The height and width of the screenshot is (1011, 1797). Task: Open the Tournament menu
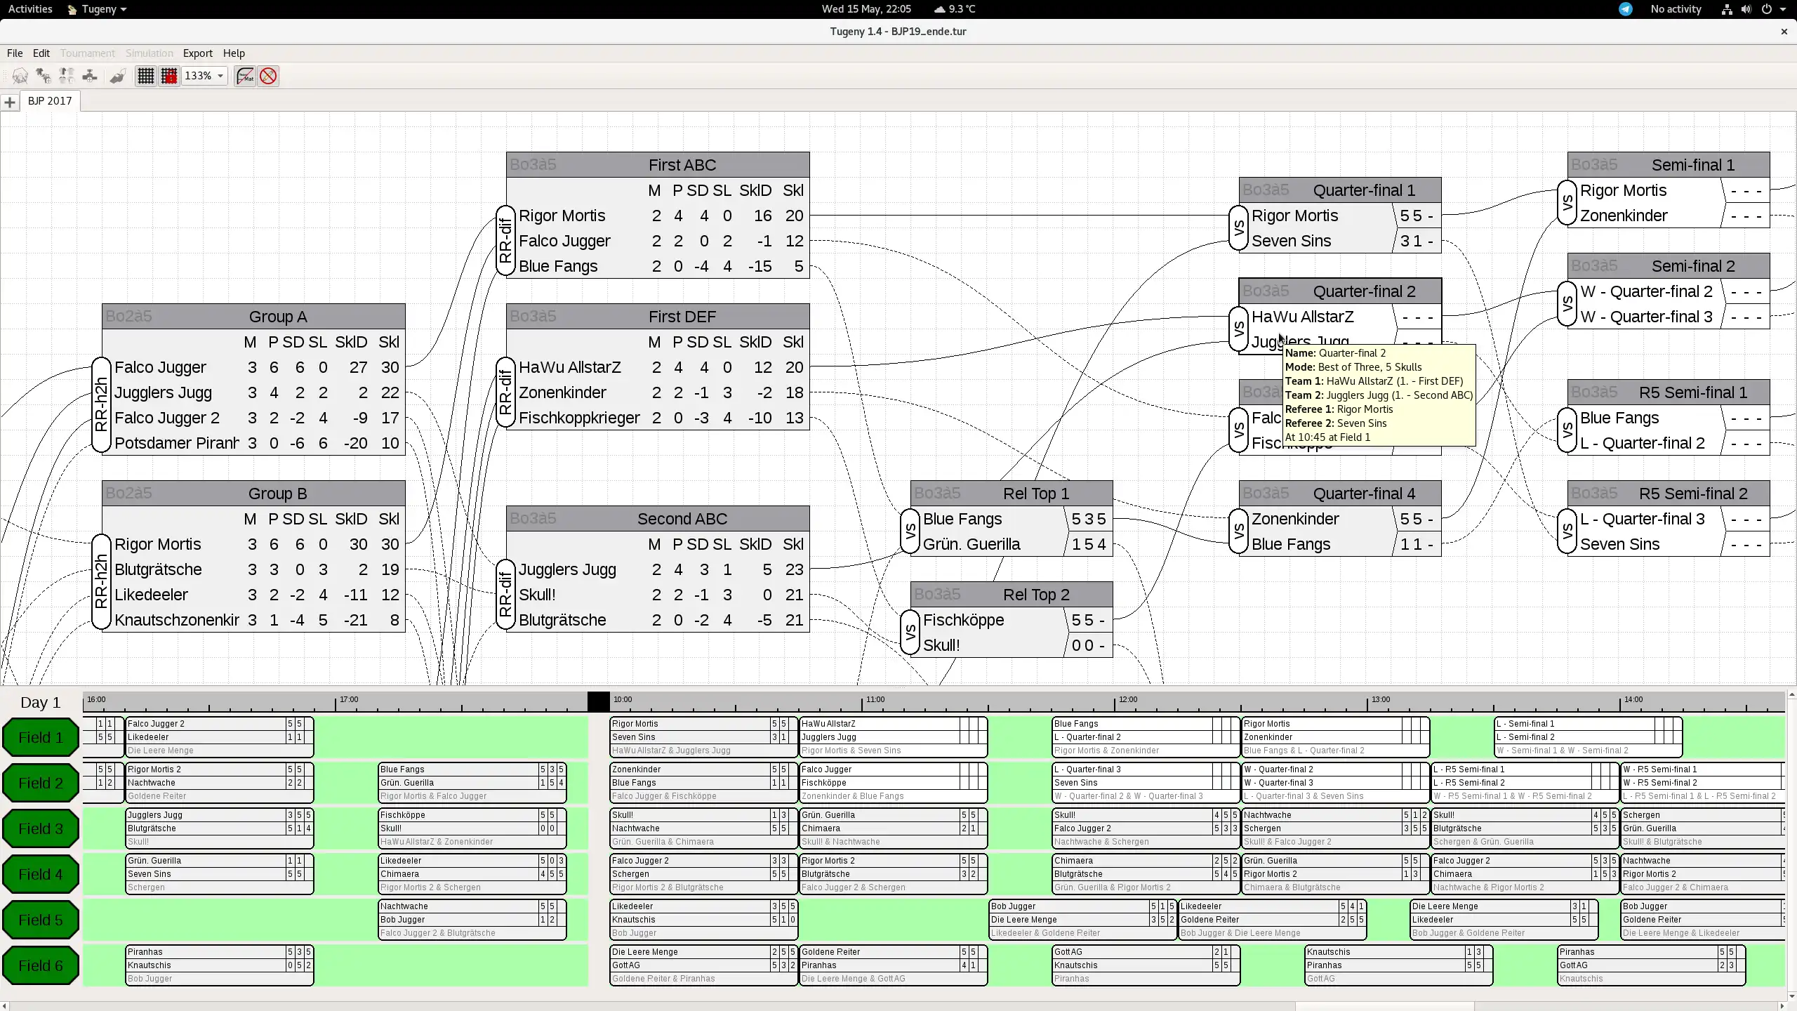click(88, 52)
